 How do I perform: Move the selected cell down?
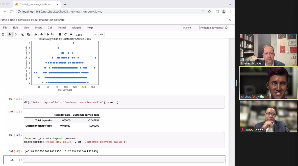[41, 34]
